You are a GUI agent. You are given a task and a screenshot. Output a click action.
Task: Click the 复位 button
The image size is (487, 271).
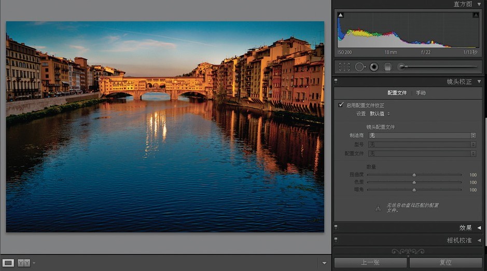(x=446, y=263)
